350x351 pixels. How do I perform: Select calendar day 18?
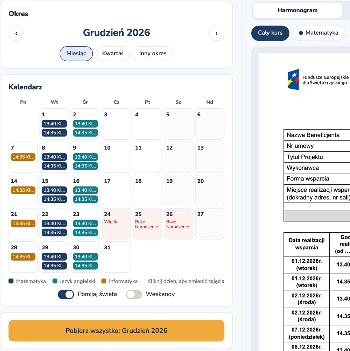147,191
